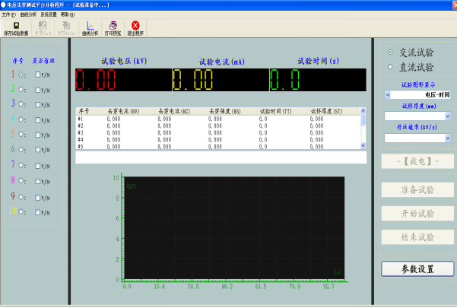Open the voltage rise rate (kV/s) dropdown
The image size is (457, 308).
(447, 138)
